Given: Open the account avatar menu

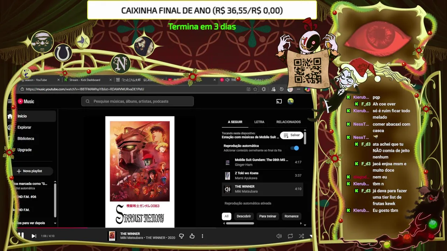Looking at the screenshot, I should click(291, 101).
